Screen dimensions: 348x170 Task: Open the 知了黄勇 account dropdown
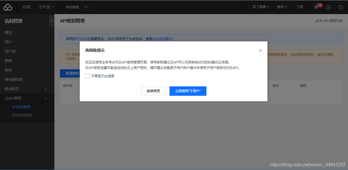coord(261,7)
